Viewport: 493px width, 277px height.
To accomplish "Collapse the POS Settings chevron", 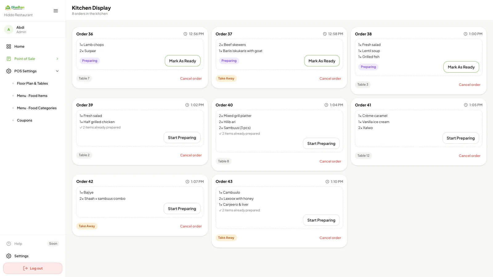I will pos(57,71).
